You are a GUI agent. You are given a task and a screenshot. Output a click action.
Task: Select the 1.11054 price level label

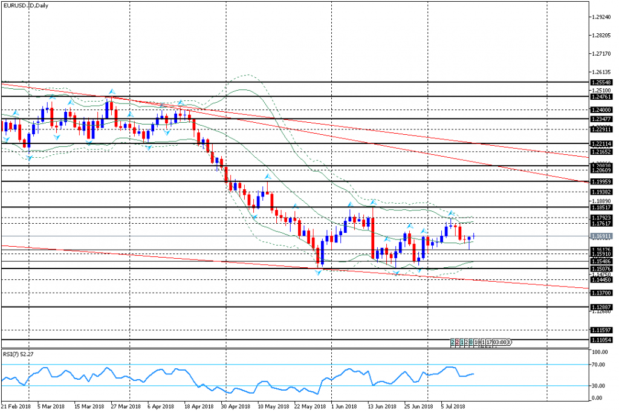[x=602, y=340]
